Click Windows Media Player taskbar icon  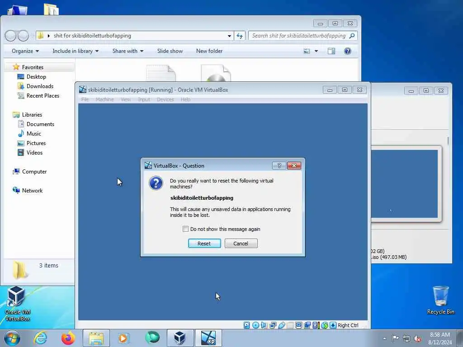[x=123, y=338]
